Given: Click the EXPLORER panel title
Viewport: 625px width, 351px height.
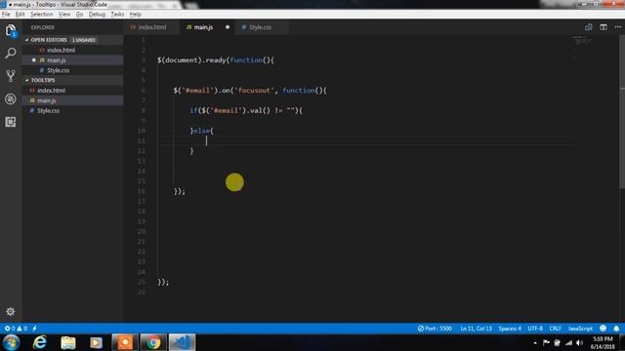Looking at the screenshot, I should pyautogui.click(x=43, y=27).
